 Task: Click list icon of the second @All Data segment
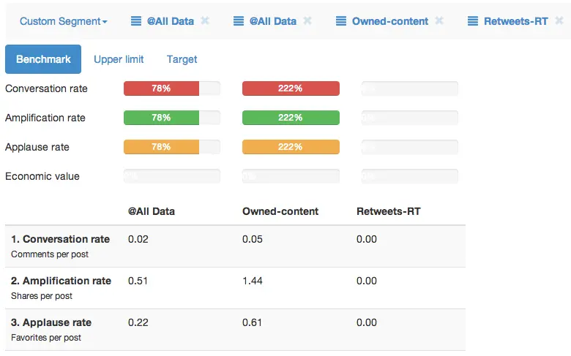point(239,21)
